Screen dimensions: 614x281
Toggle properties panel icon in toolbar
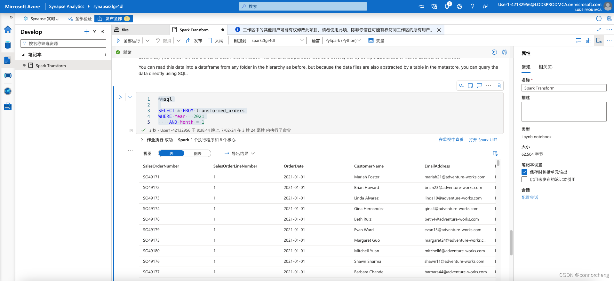(x=599, y=41)
